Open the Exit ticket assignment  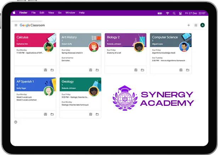pos(66,61)
